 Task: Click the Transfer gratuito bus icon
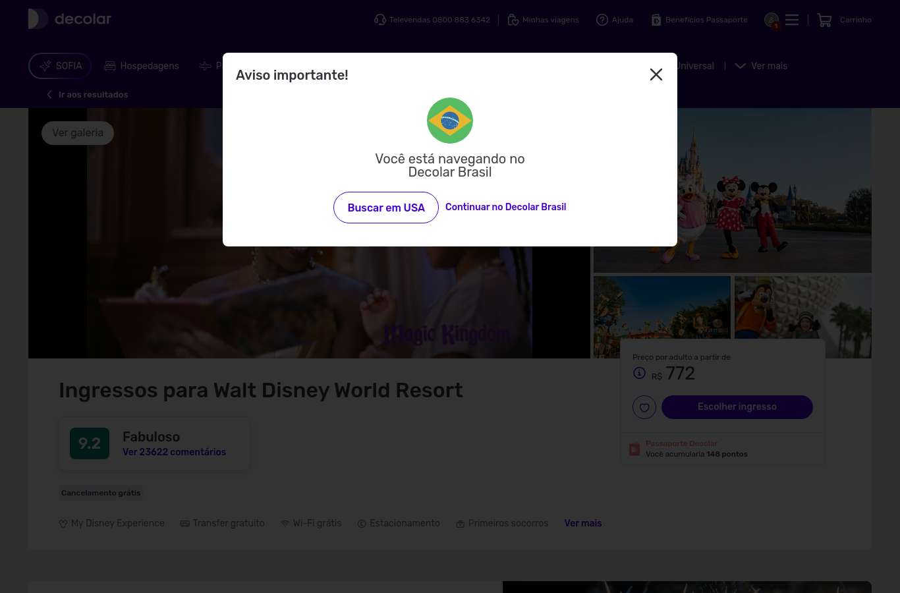185,524
